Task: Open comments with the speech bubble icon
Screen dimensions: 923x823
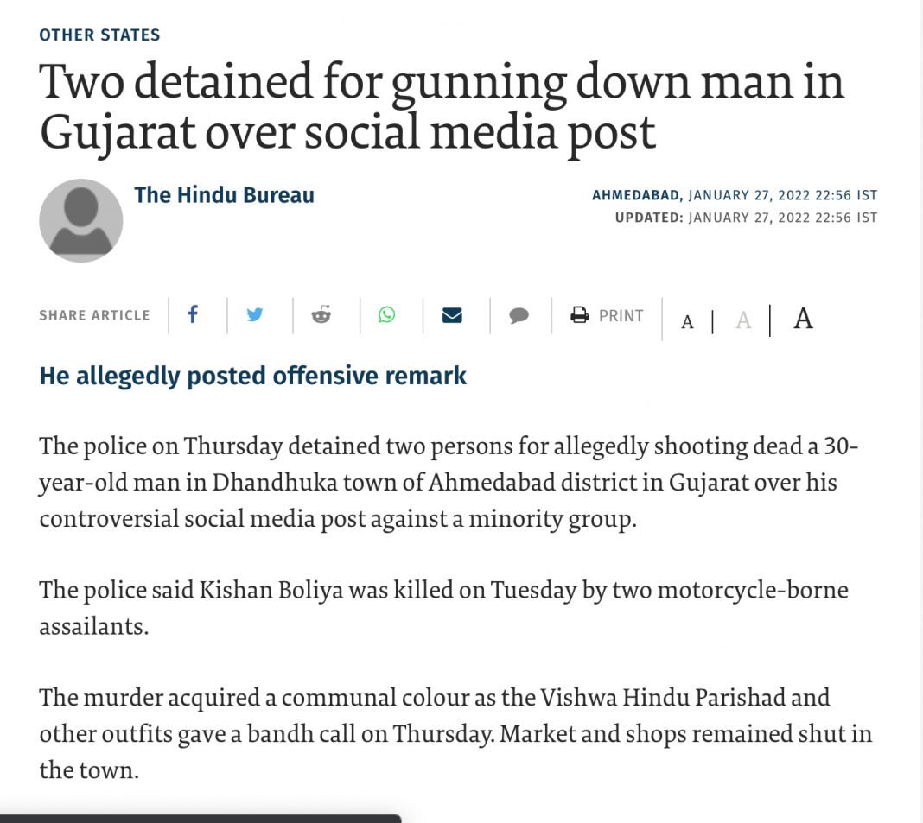Action: pos(519,316)
